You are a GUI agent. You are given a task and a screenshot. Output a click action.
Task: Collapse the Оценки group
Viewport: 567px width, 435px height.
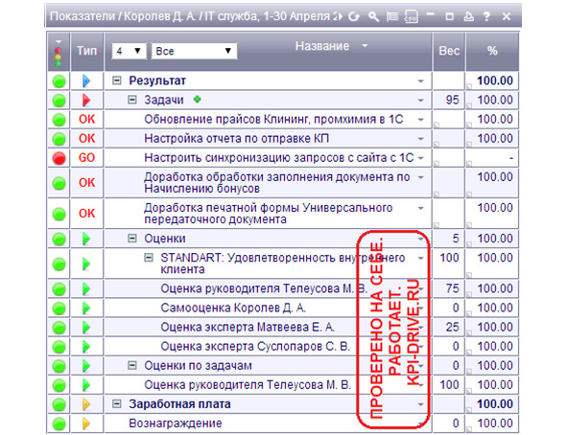pyautogui.click(x=132, y=239)
